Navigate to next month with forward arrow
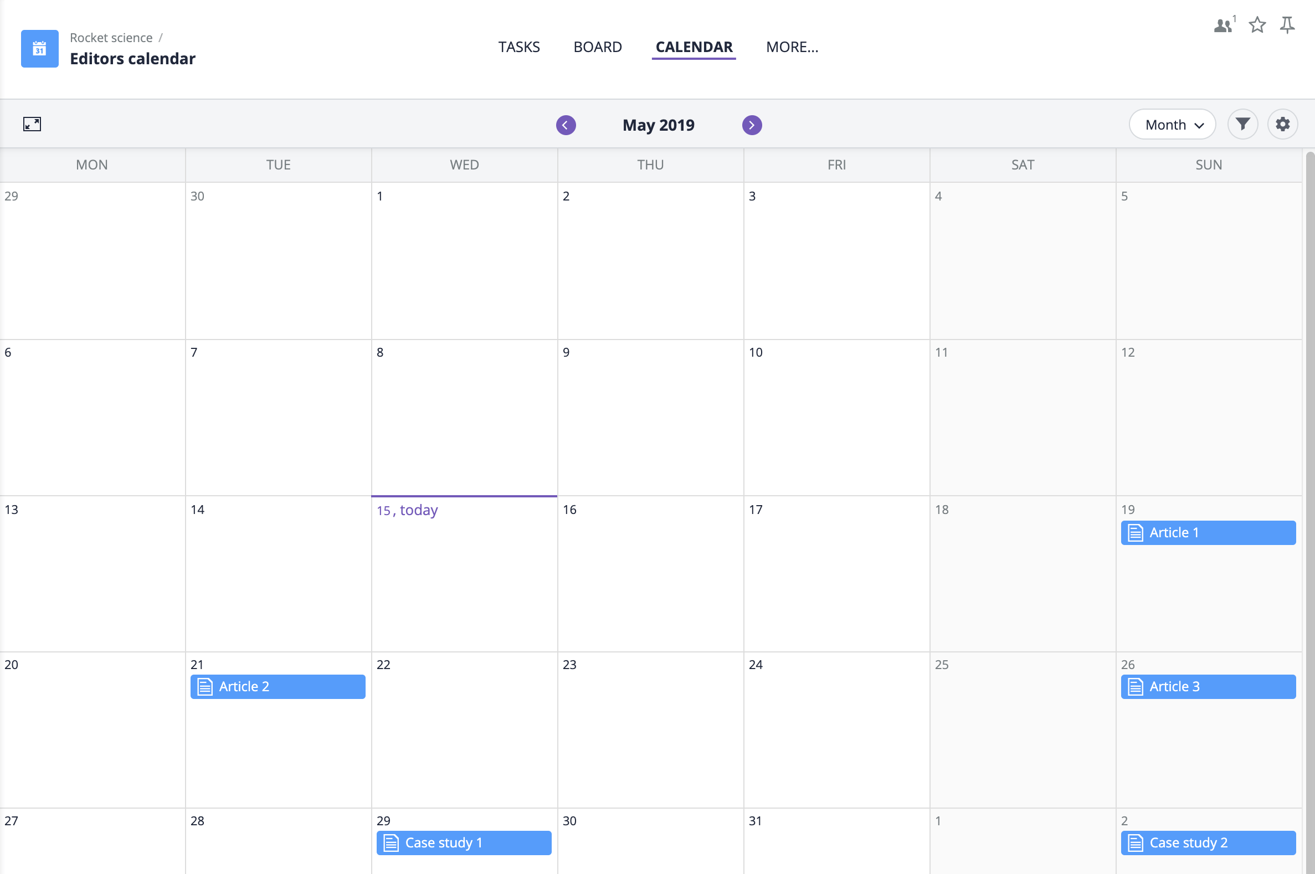The image size is (1315, 874). click(752, 124)
